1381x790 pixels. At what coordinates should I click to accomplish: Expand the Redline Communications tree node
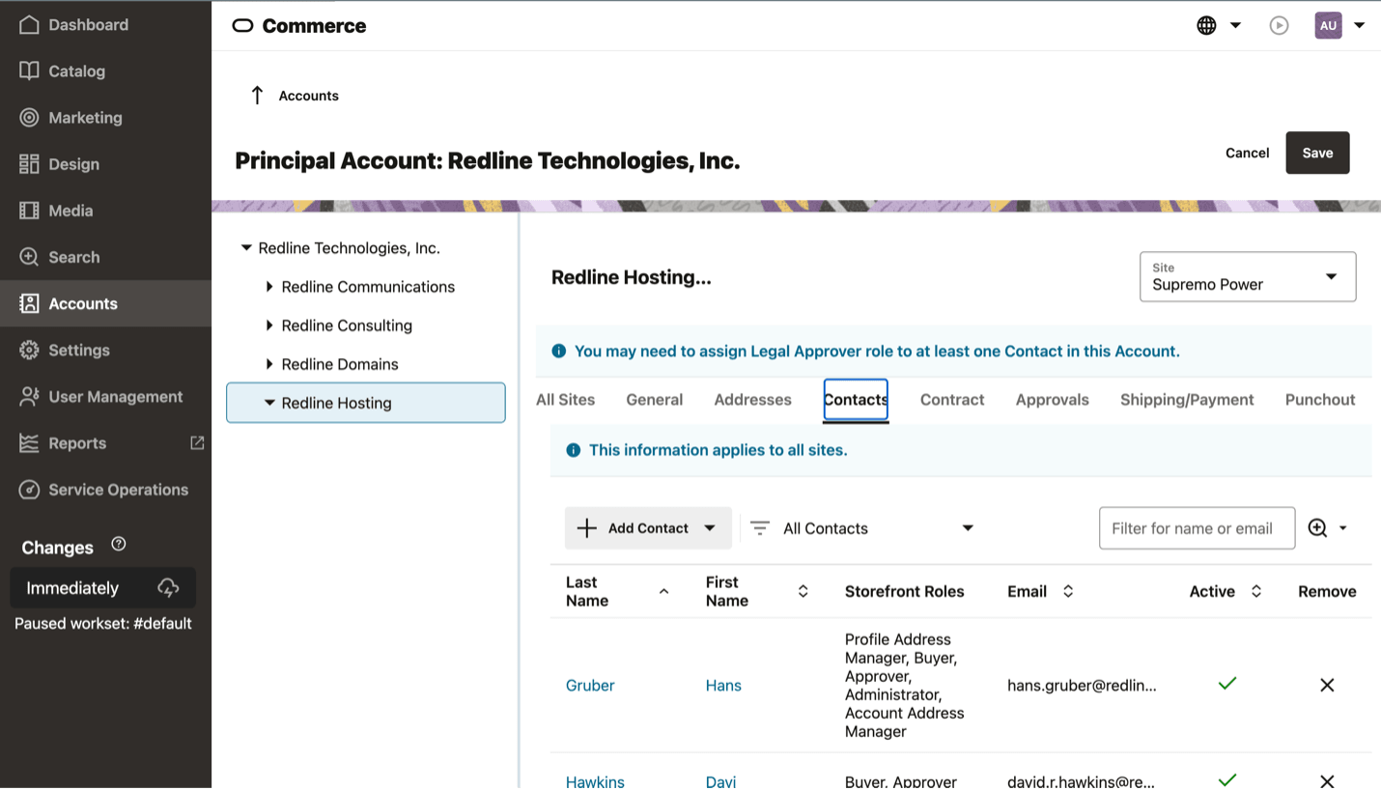[x=268, y=286]
